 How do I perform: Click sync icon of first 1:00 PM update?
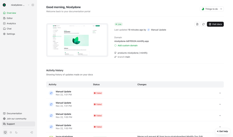[51, 116]
